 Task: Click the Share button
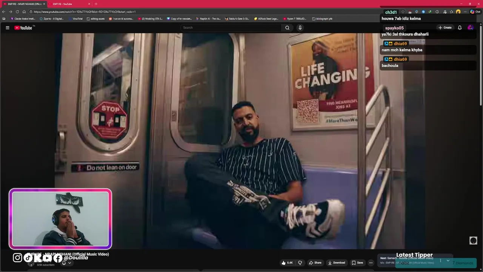tap(315, 263)
